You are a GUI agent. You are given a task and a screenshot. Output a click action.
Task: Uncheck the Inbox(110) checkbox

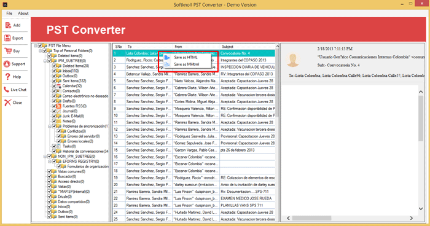54,71
